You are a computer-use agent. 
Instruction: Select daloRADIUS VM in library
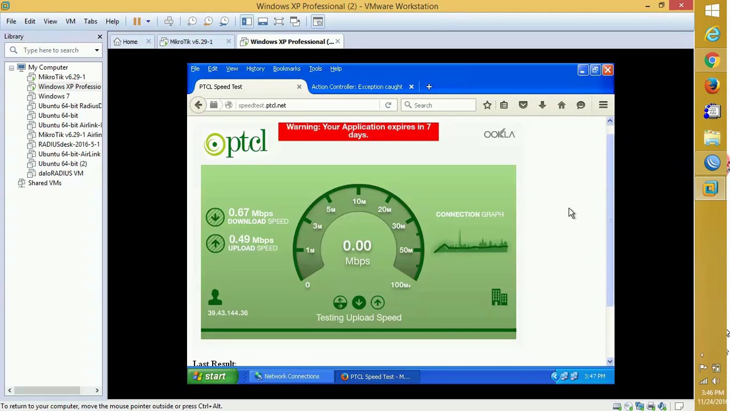click(x=60, y=174)
